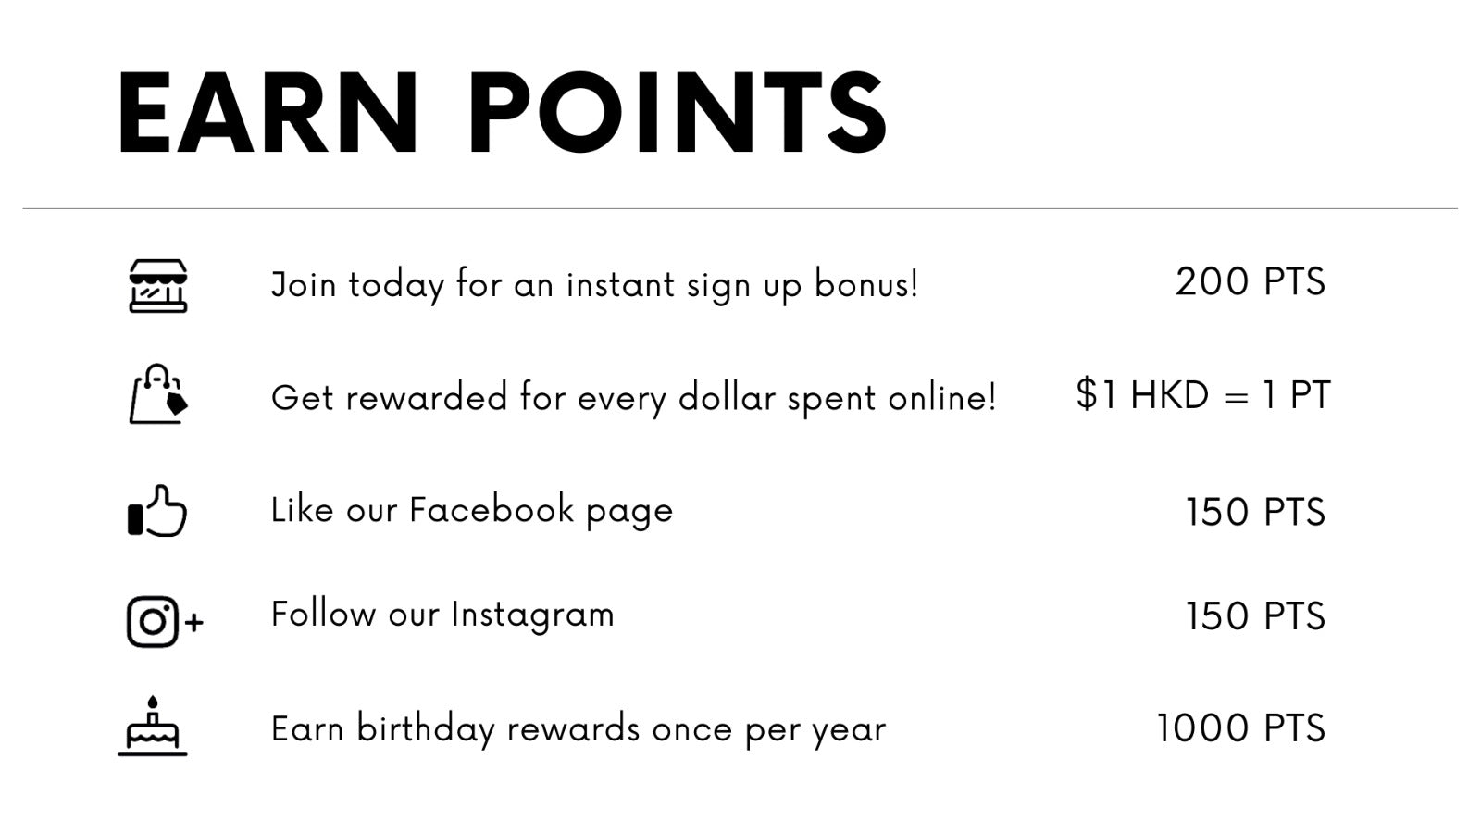
Task: Click the 1000 PTS birthday reward value
Action: pos(1240,728)
